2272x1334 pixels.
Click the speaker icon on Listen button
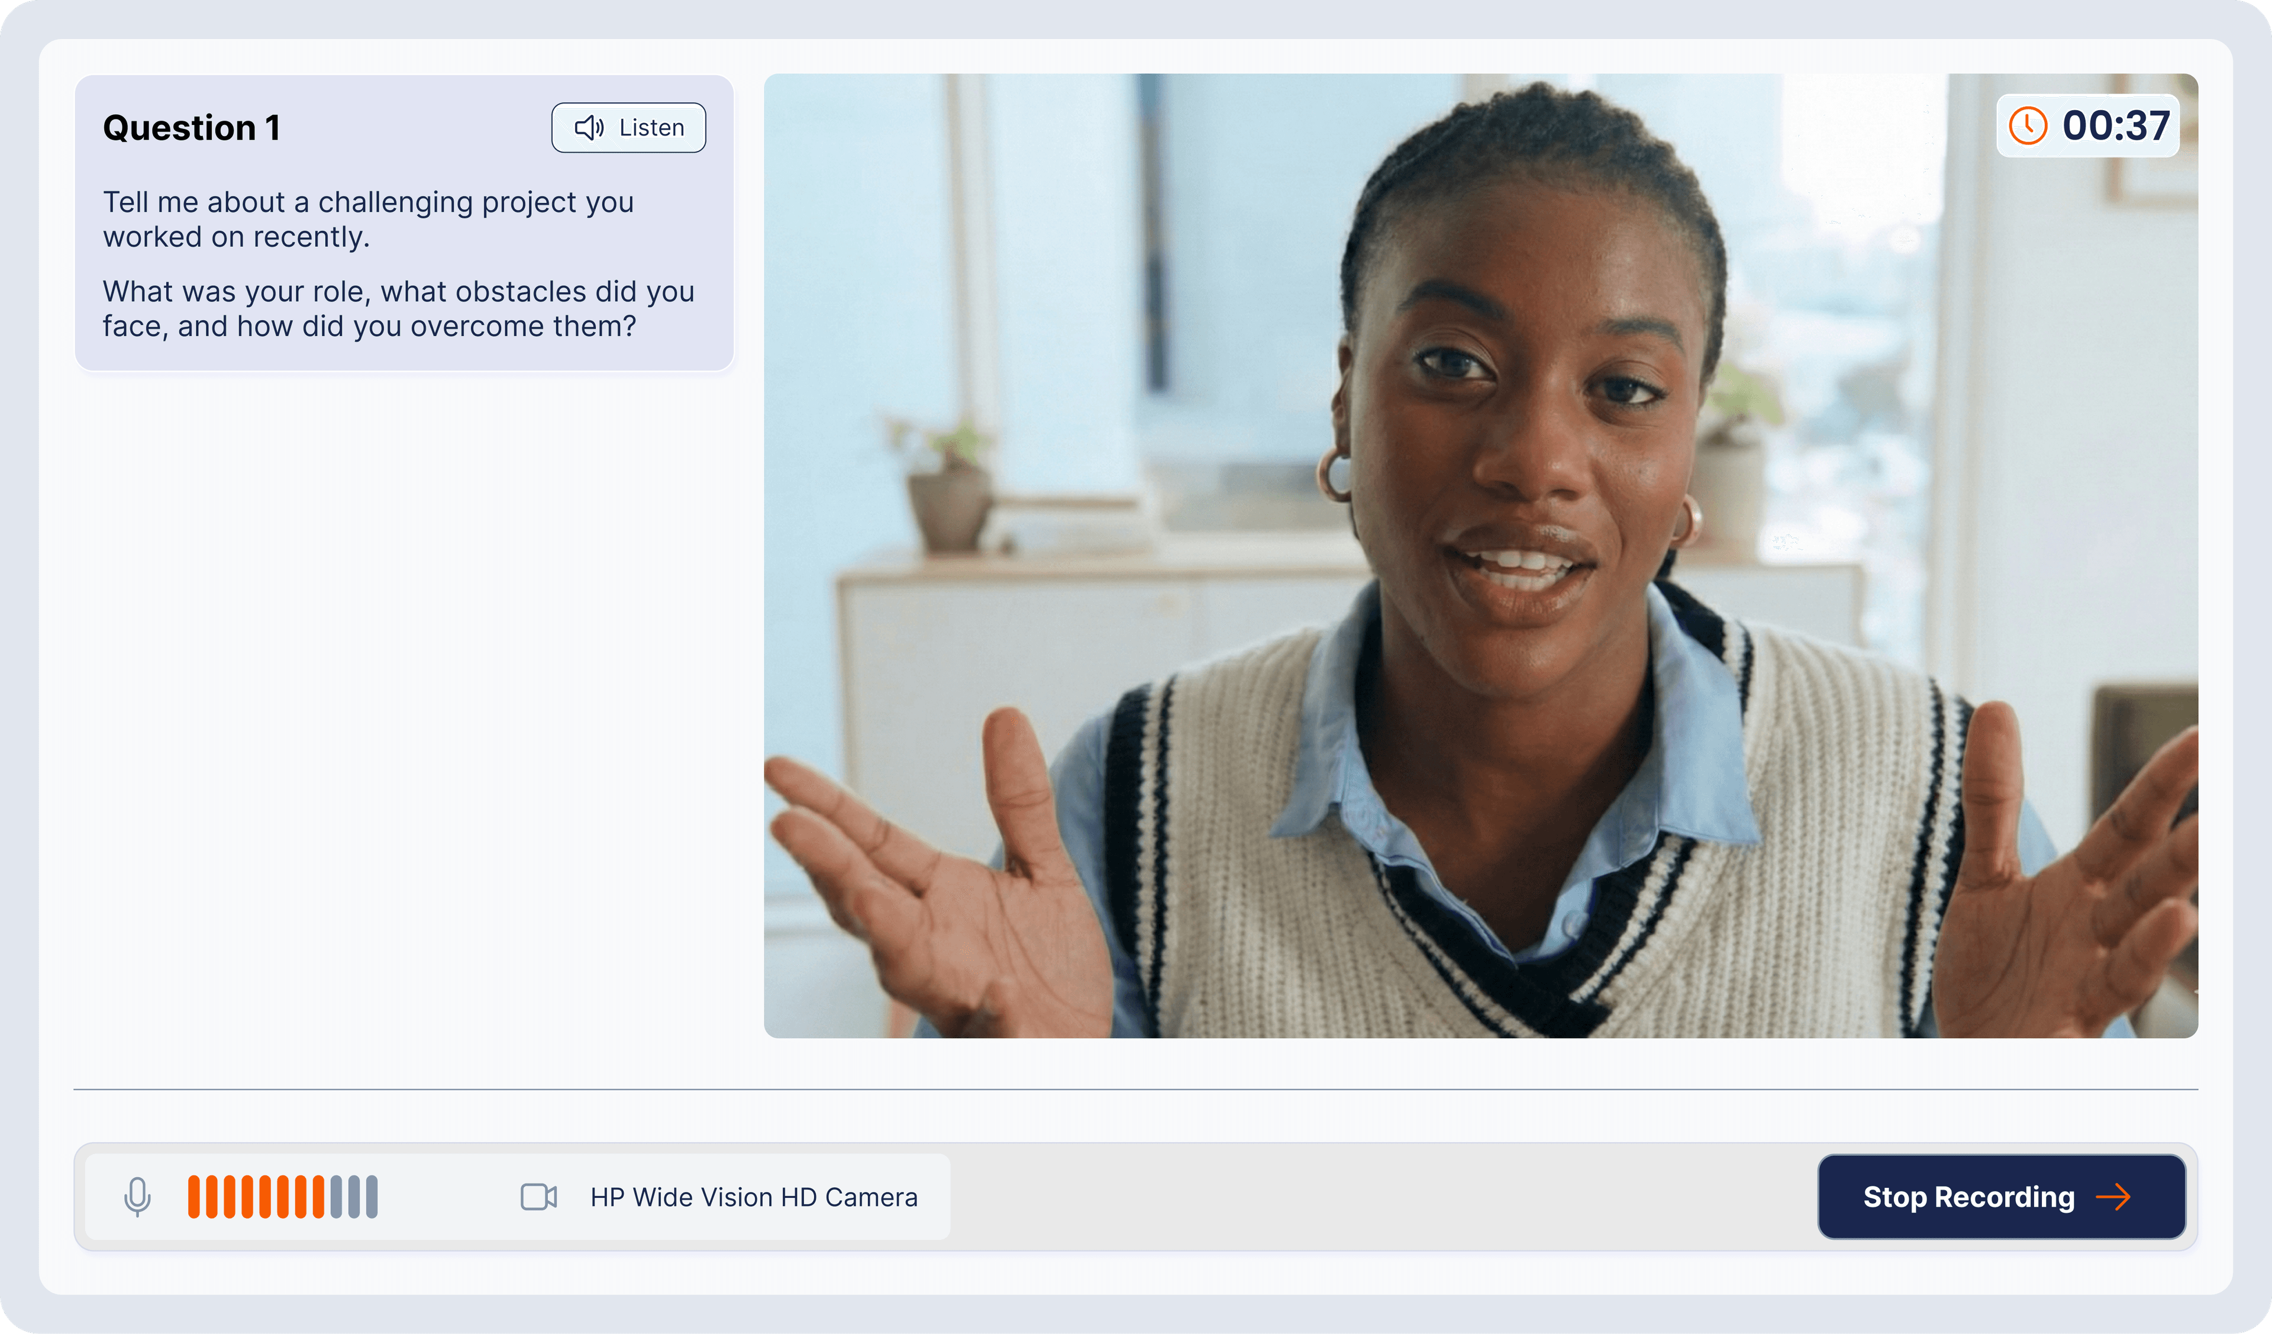tap(589, 128)
